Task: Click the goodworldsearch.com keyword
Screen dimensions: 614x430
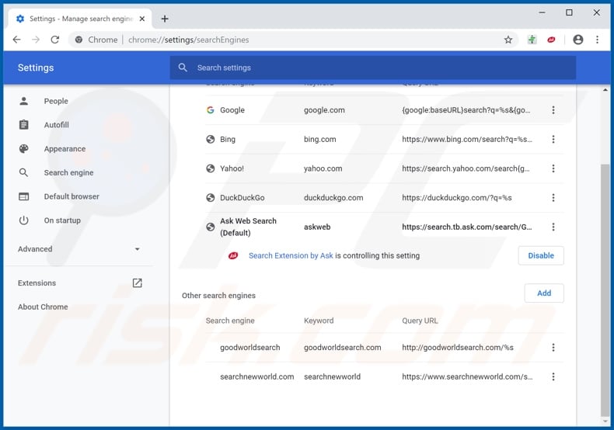Action: pos(343,347)
